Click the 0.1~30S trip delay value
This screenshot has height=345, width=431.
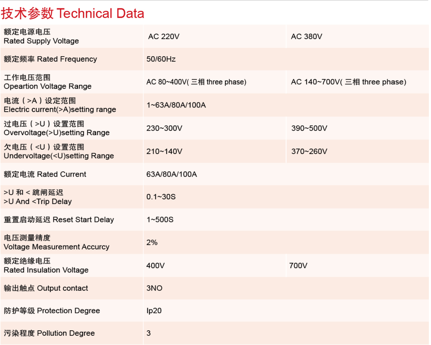point(161,197)
